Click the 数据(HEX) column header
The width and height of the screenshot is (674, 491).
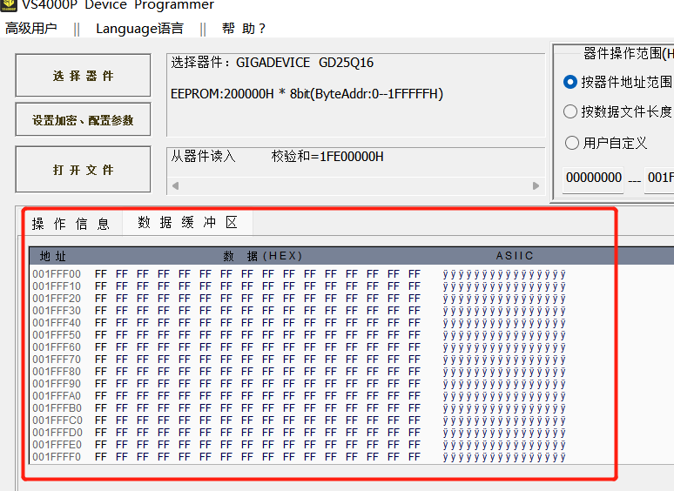click(x=263, y=256)
